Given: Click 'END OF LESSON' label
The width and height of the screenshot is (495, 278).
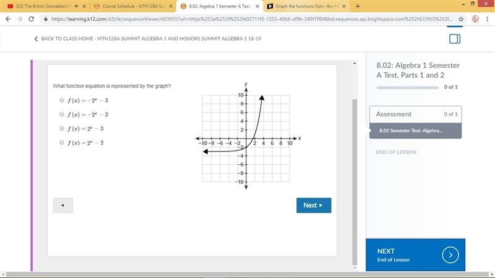Looking at the screenshot, I should [x=396, y=152].
